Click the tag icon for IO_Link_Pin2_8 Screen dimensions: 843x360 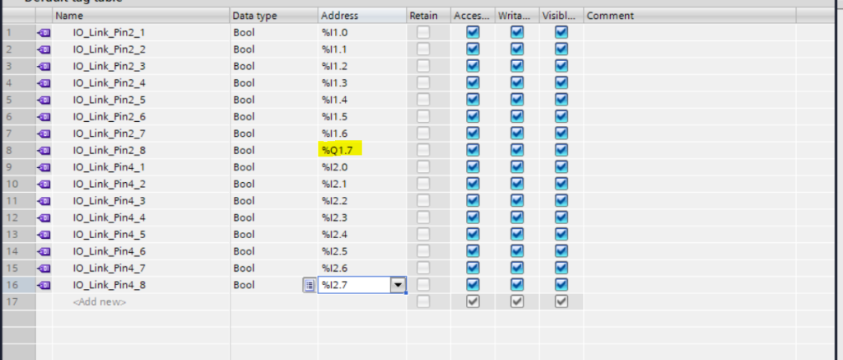[x=44, y=150]
